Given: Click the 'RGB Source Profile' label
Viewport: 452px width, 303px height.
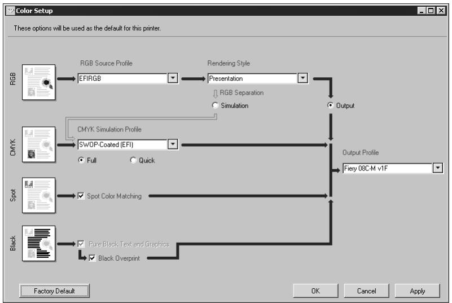Looking at the screenshot, I should (106, 63).
